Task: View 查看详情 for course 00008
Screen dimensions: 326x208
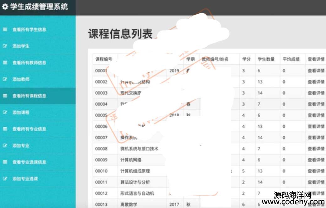Action: (316, 149)
